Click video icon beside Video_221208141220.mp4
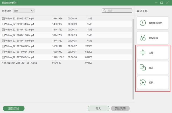This screenshot has height=113, width=172. click(x=3, y=35)
